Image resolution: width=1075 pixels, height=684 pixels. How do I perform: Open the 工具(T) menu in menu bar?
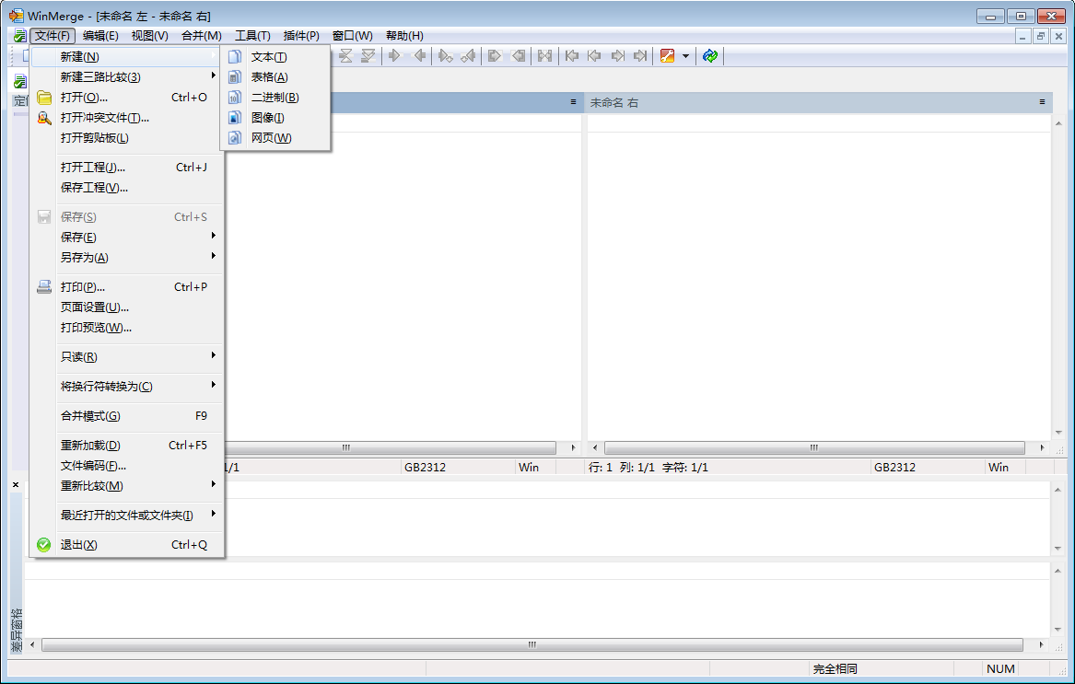click(x=252, y=36)
